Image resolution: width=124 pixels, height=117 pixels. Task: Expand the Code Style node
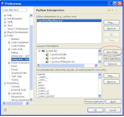9,49
